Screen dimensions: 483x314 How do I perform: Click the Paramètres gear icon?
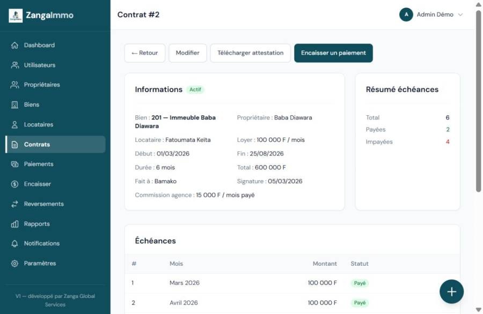14,264
